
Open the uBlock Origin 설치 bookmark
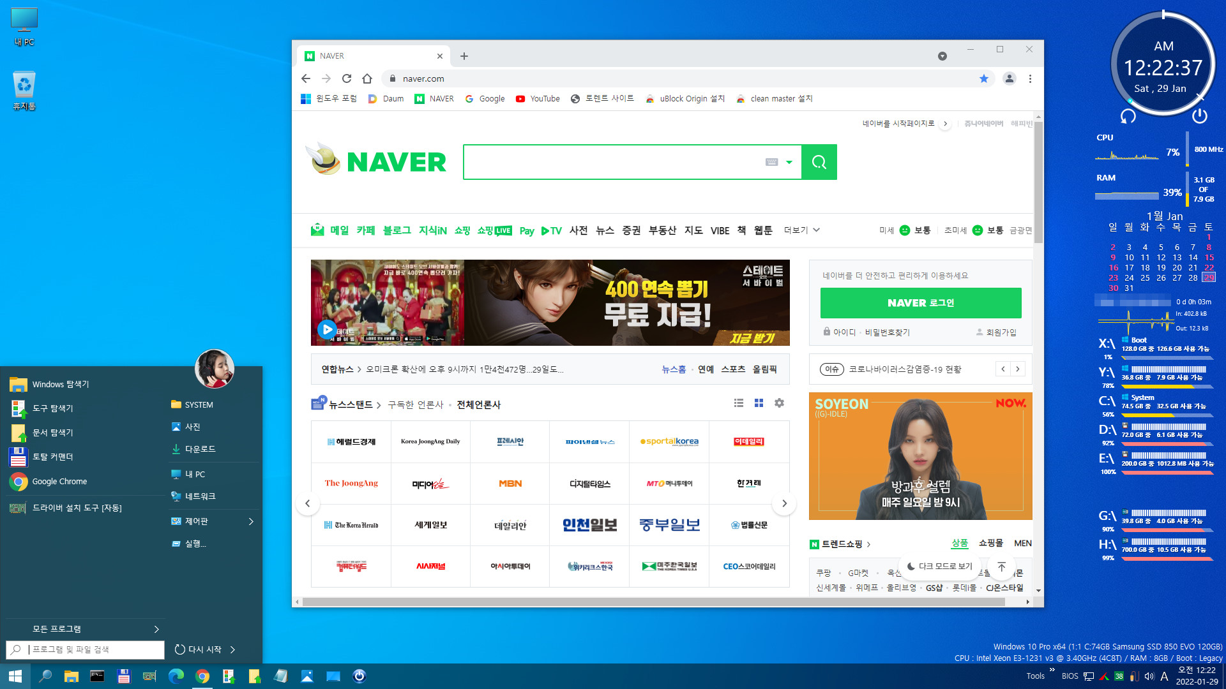[x=685, y=99]
